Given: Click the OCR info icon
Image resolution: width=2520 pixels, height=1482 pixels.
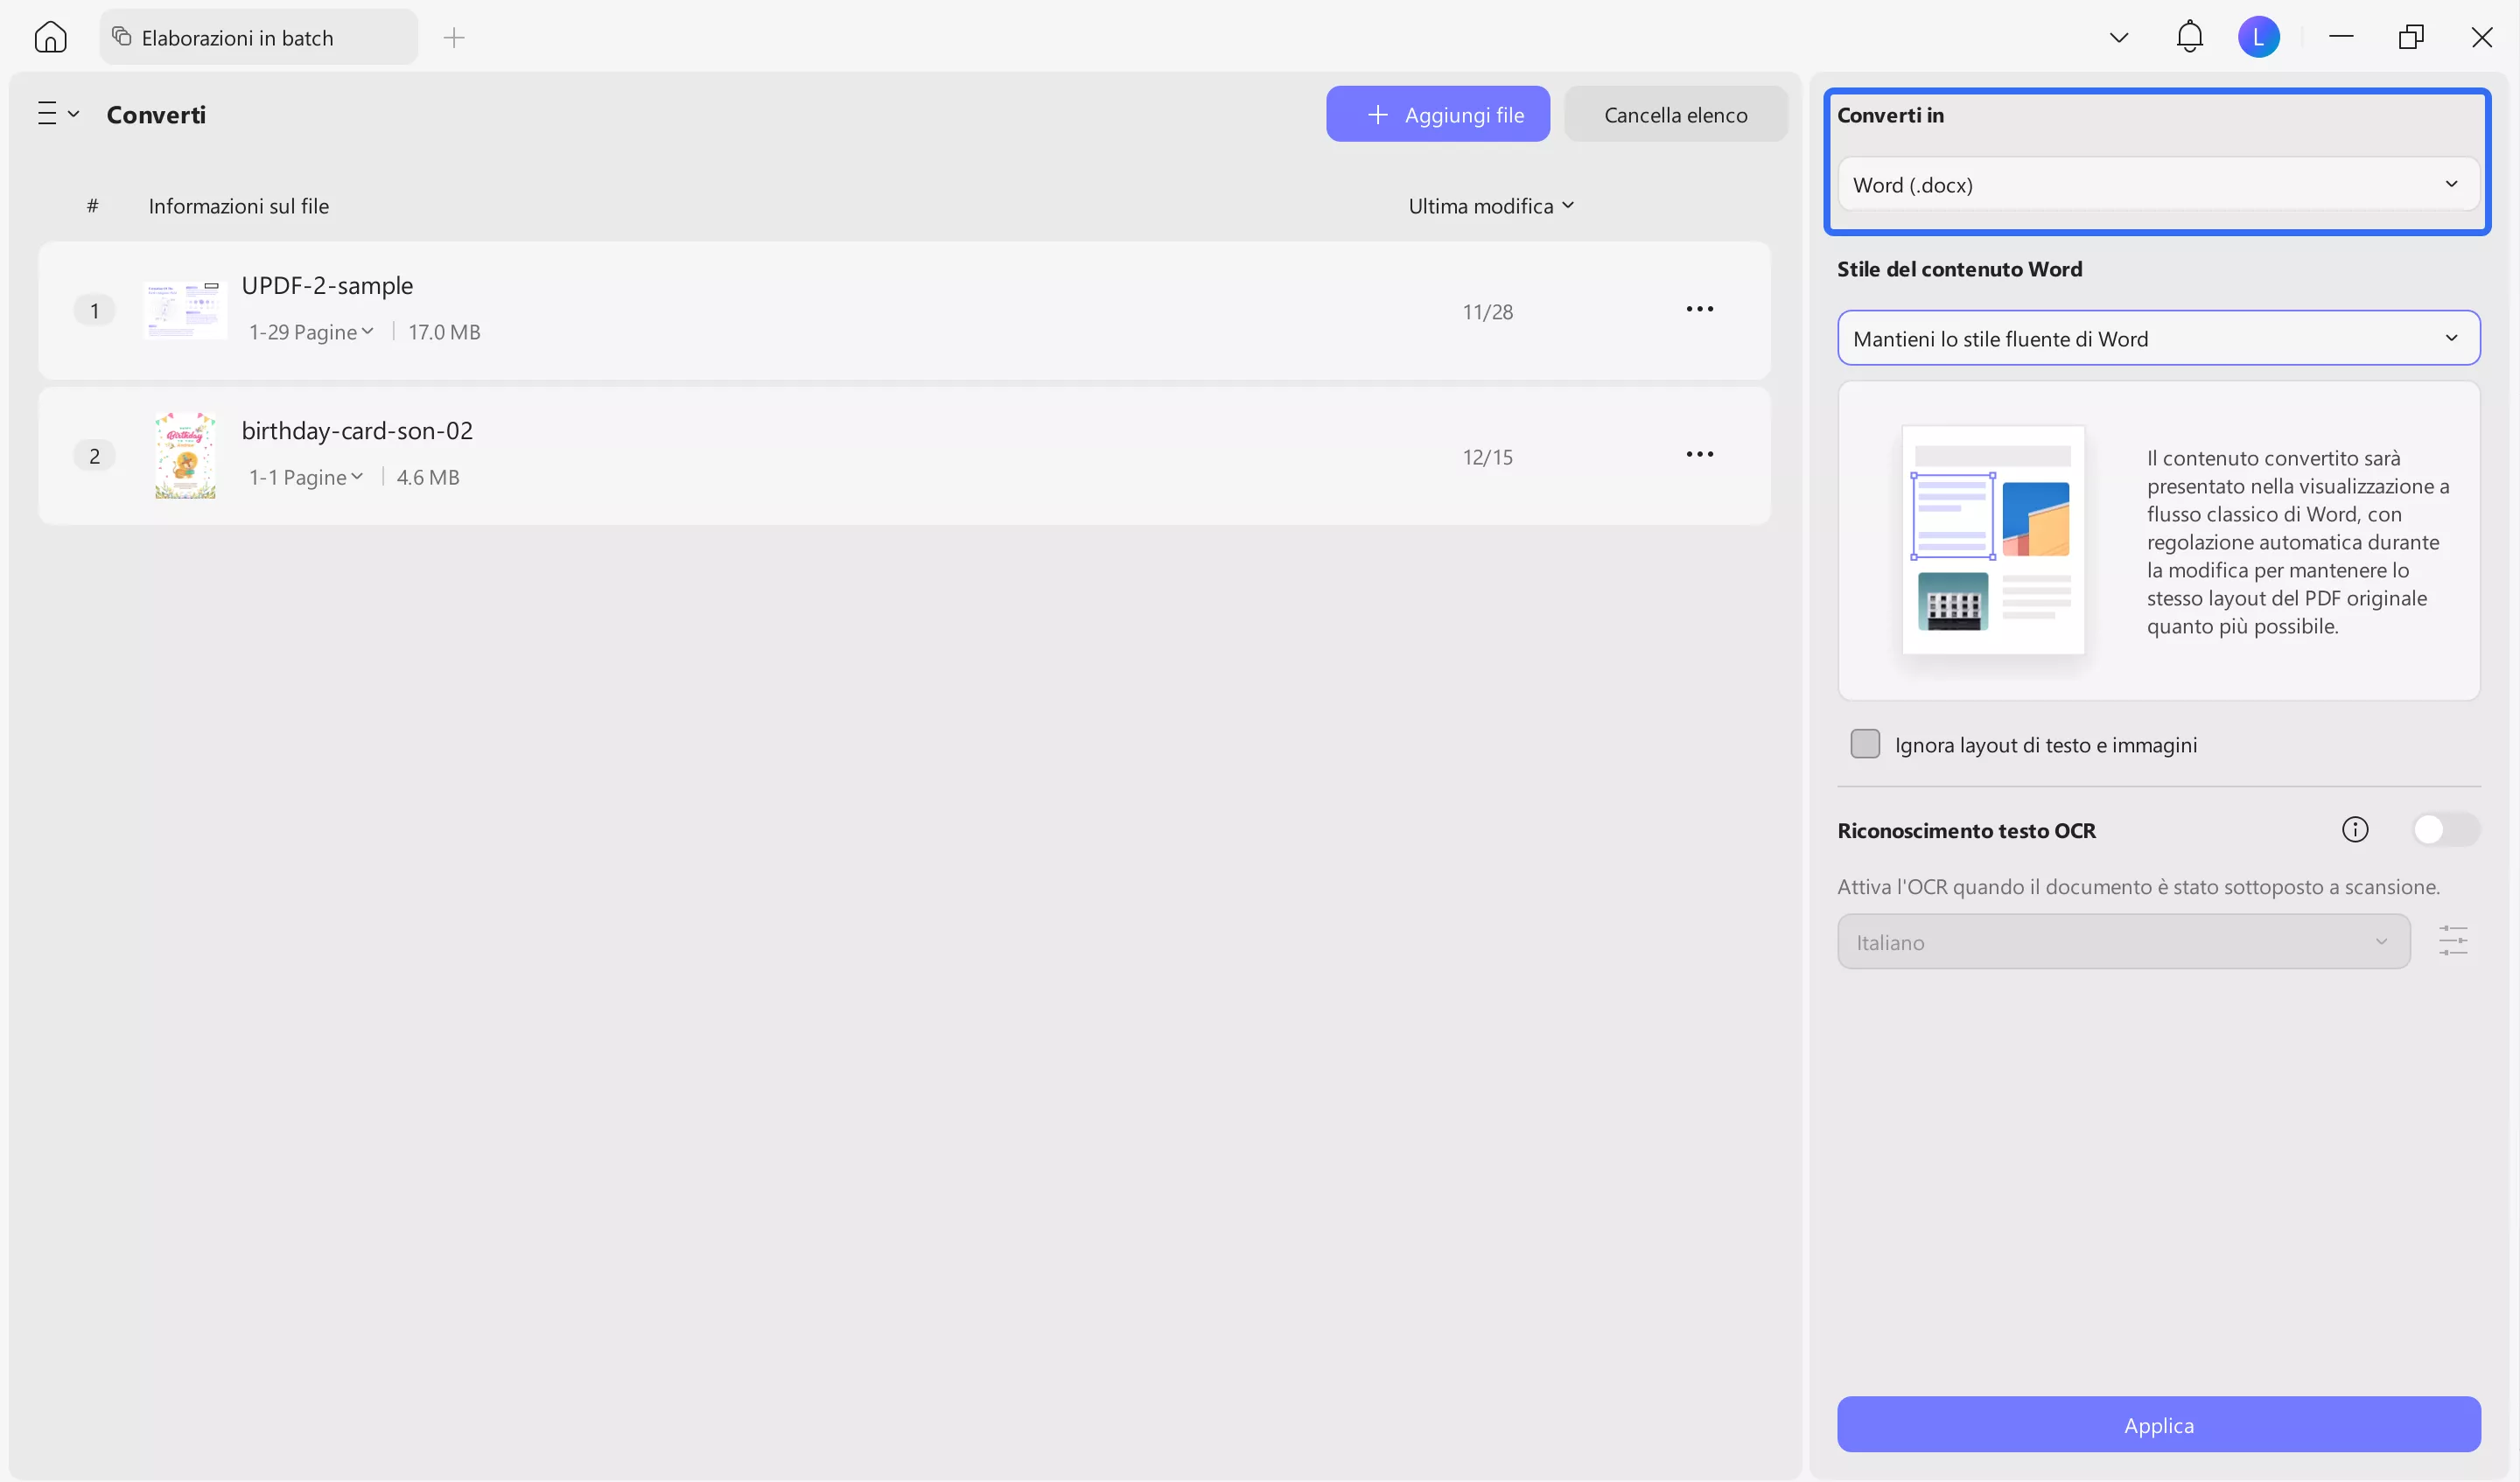Looking at the screenshot, I should pos(2356,829).
